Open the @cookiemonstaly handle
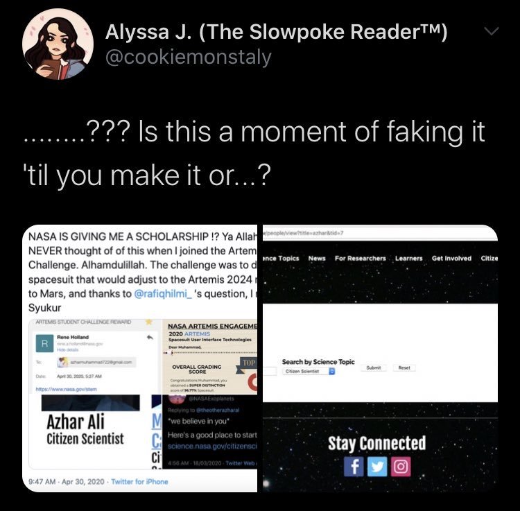 tap(189, 57)
